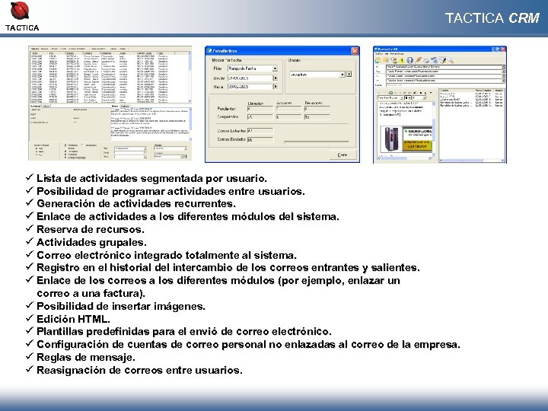Click the printer icon in email window toolbar
The height and width of the screenshot is (411, 548).
(x=426, y=61)
